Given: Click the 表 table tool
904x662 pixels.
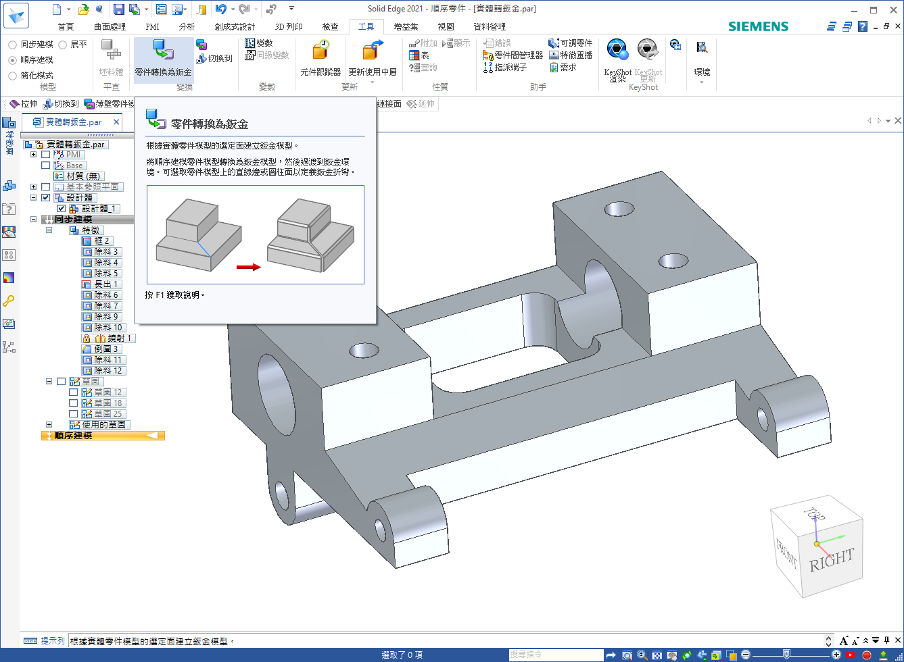Looking at the screenshot, I should (x=419, y=55).
